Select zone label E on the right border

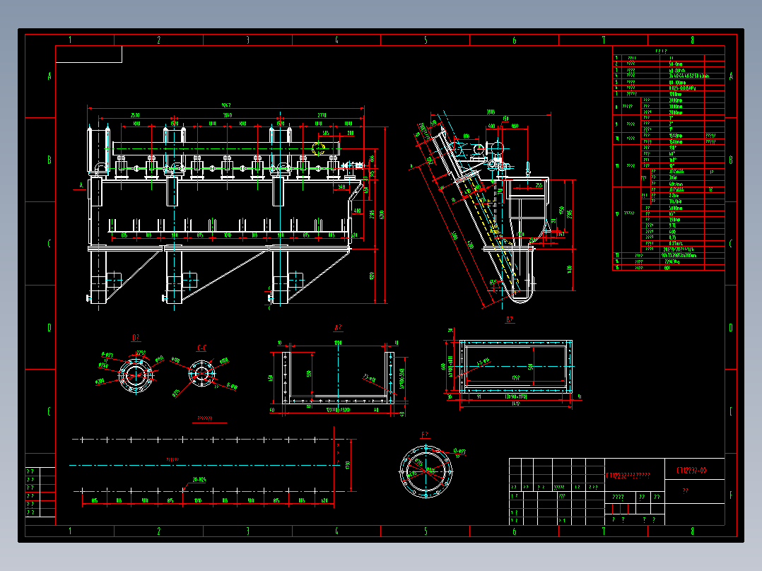click(x=731, y=411)
